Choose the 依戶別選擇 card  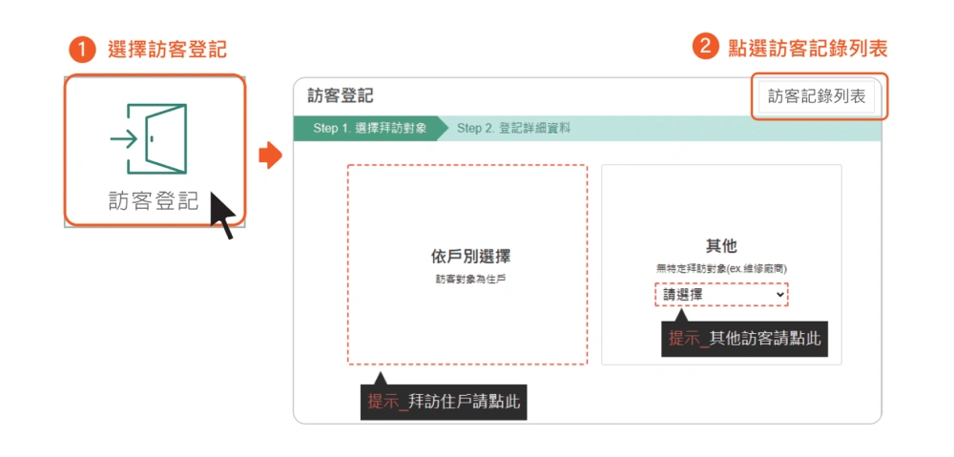467,264
